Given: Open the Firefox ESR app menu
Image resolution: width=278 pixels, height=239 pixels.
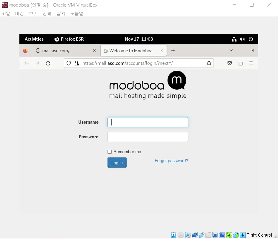Looking at the screenshot, I should click(69, 39).
